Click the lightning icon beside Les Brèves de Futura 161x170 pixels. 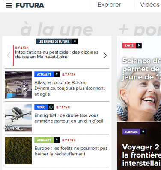point(75,42)
